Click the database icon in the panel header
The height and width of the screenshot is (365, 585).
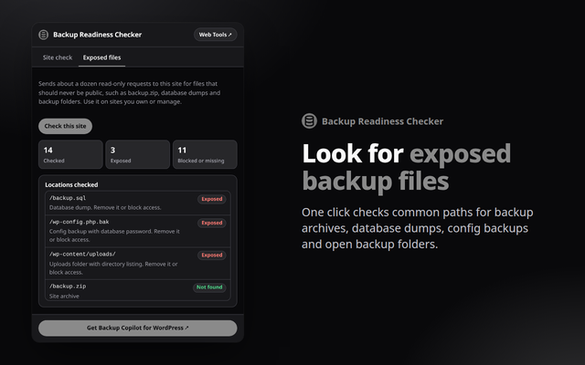[44, 35]
